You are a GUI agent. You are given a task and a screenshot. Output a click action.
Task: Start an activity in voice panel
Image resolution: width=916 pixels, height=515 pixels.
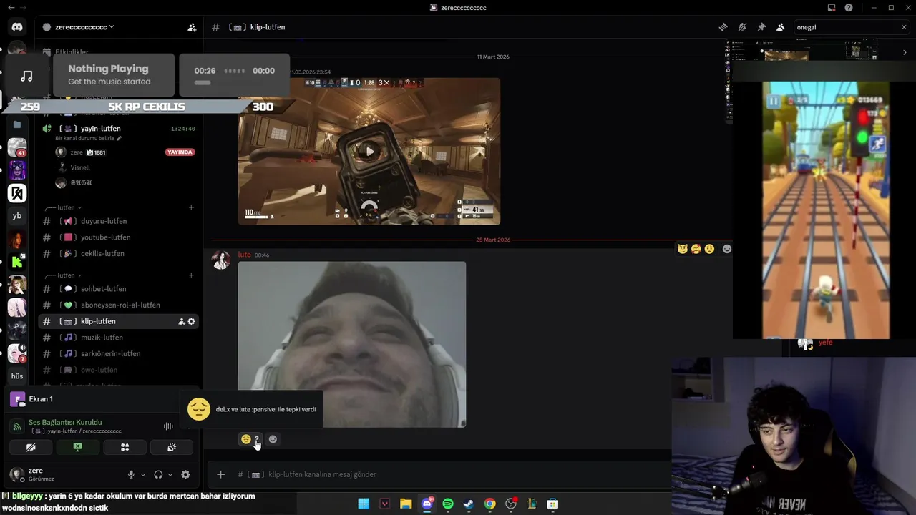point(125,447)
